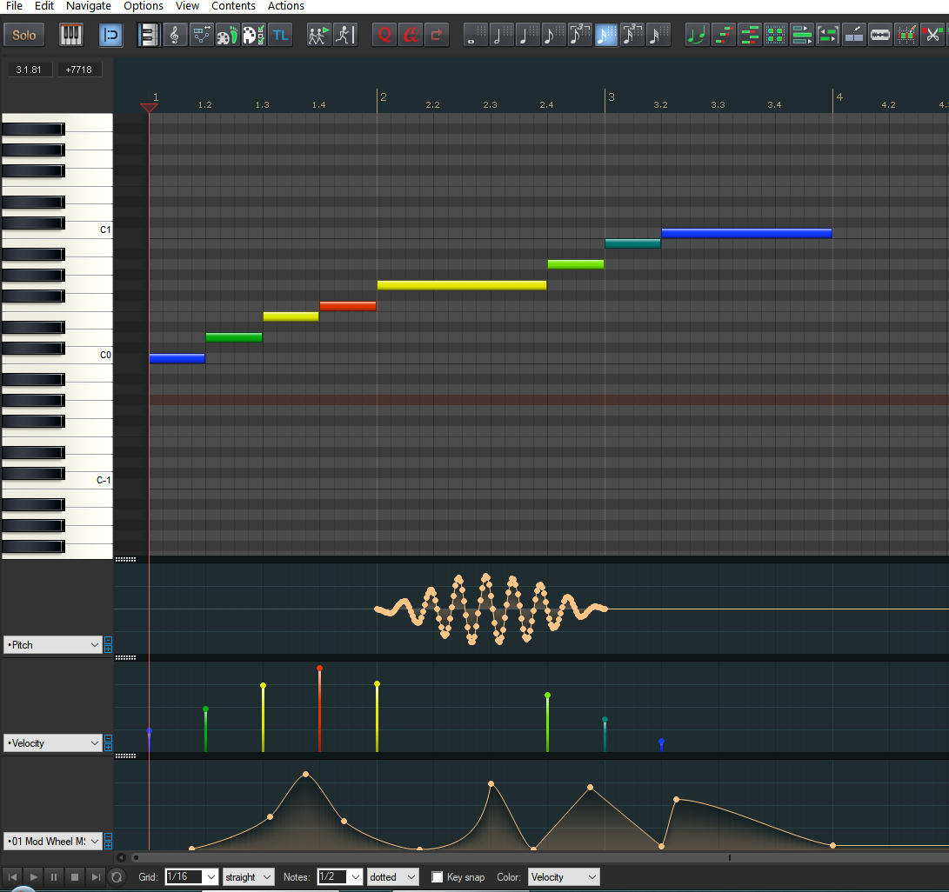Open the Edit menu
The image size is (949, 892).
tap(44, 6)
